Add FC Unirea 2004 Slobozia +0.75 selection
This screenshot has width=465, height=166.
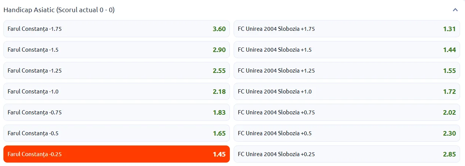[x=346, y=112]
